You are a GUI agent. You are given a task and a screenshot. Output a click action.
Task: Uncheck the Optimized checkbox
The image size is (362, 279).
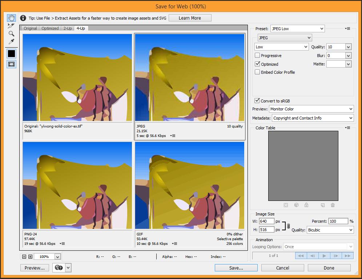[257, 64]
